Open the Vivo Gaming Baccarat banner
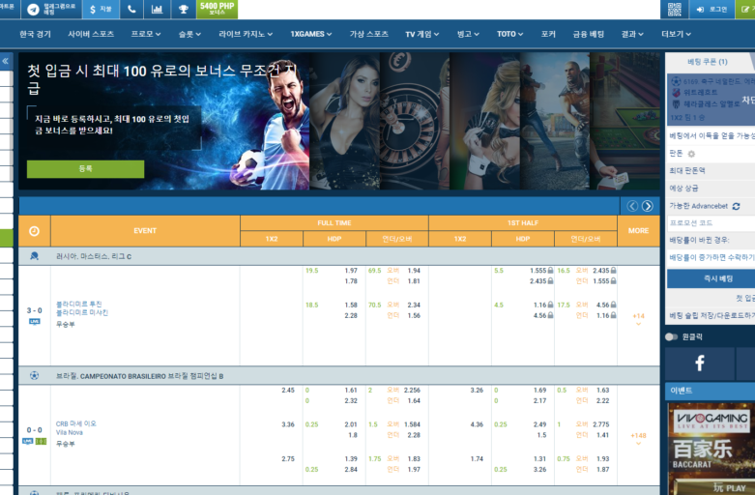The height and width of the screenshot is (495, 755). point(711,449)
